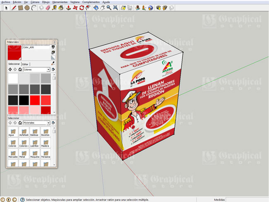Switch to the Editar tab
The image size is (269, 202).
point(25,64)
